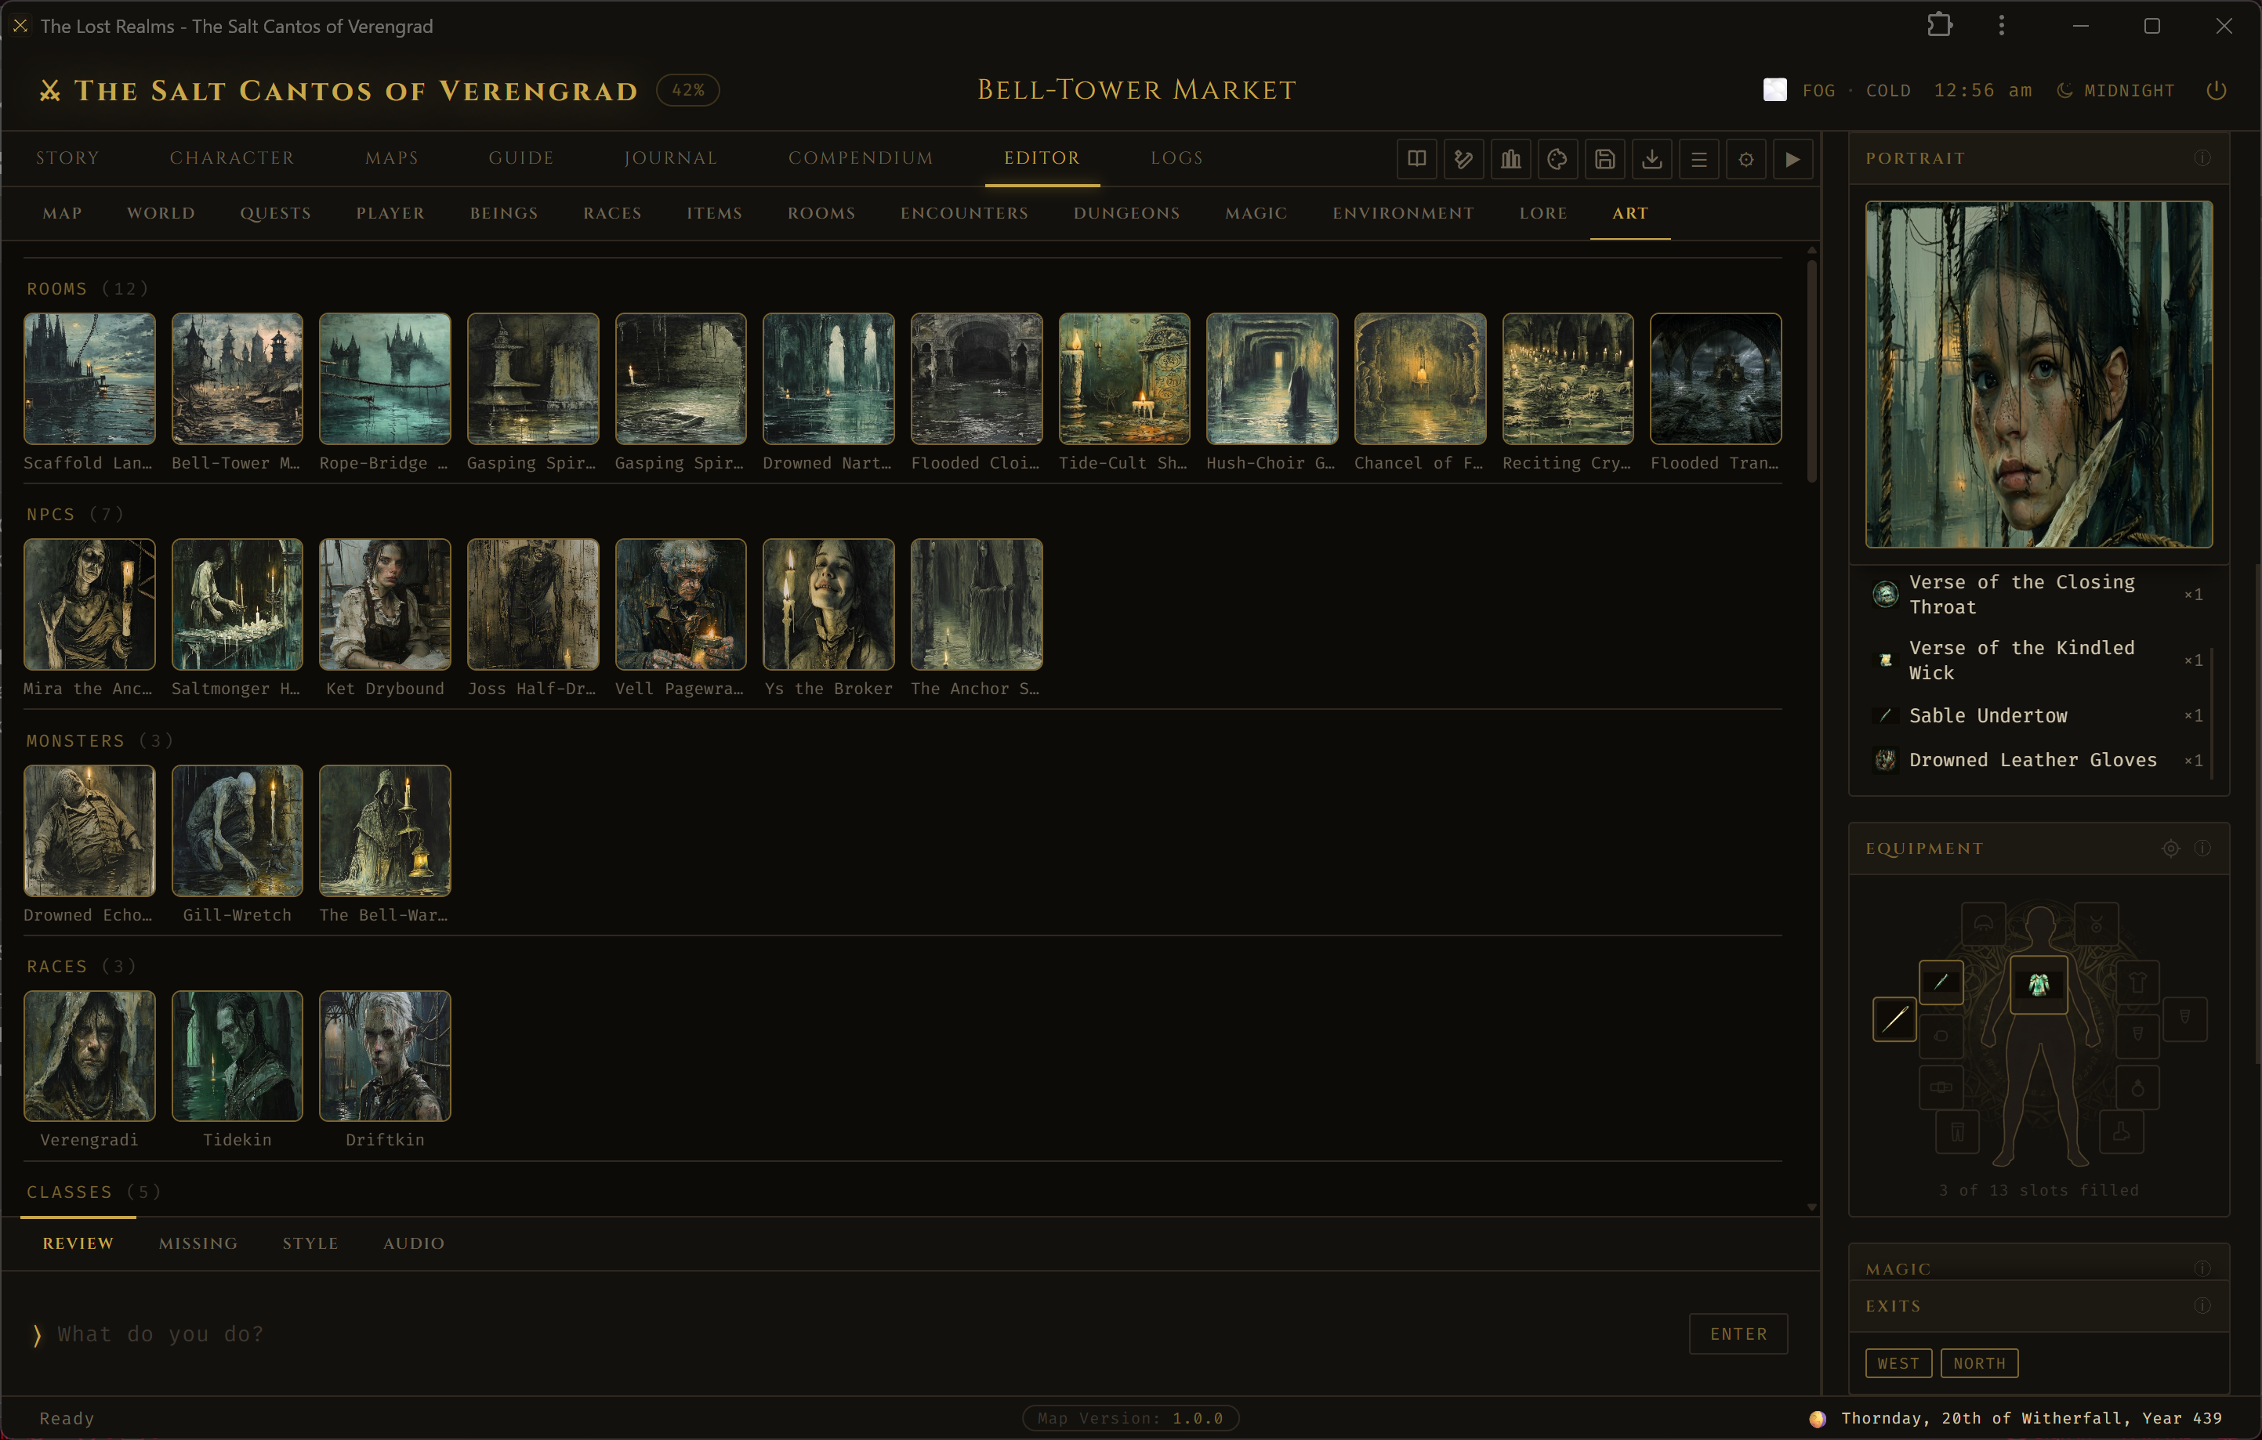Open the Ket Drybound NPC thumbnail
2262x1440 pixels.
385,603
